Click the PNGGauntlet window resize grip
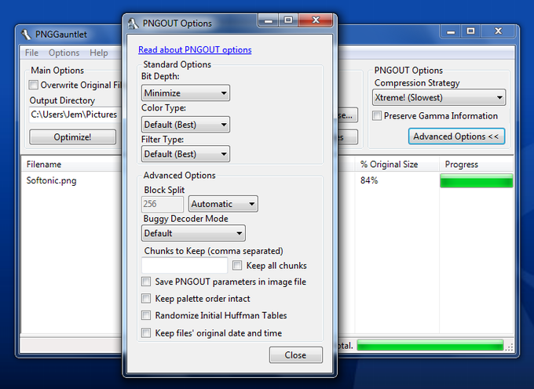 click(510, 347)
